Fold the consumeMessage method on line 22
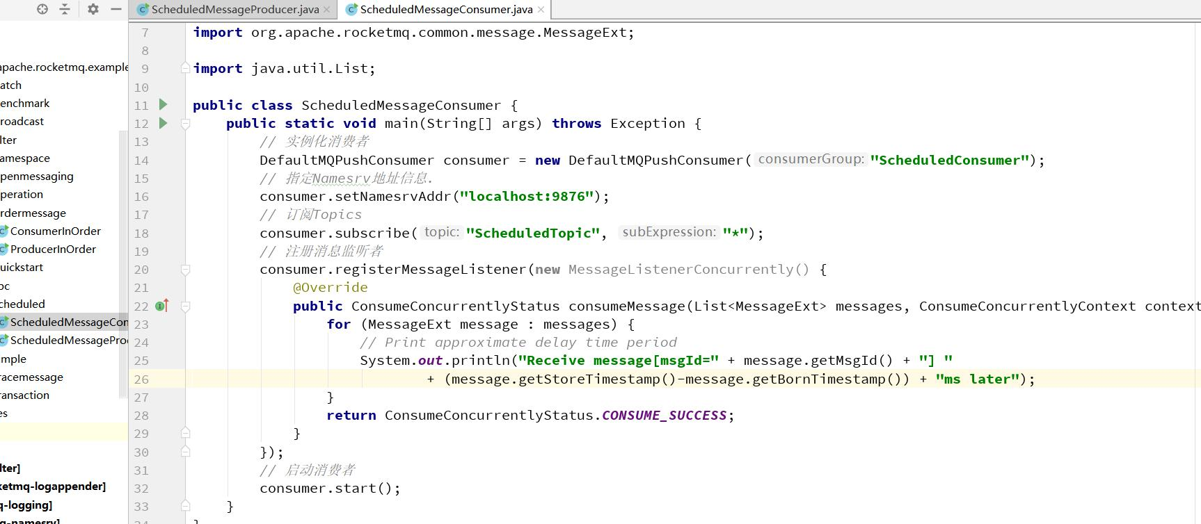Viewport: 1201px width, 524px height. (x=186, y=306)
